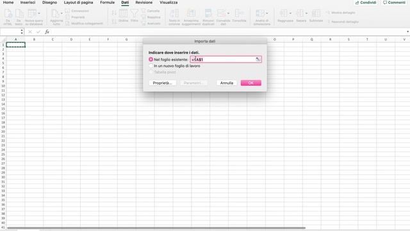Open the Revisione tab
Viewport: 410px width, 231px height.
pos(143,3)
